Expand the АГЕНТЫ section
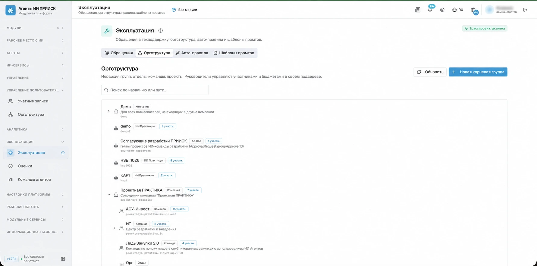 [x=36, y=53]
